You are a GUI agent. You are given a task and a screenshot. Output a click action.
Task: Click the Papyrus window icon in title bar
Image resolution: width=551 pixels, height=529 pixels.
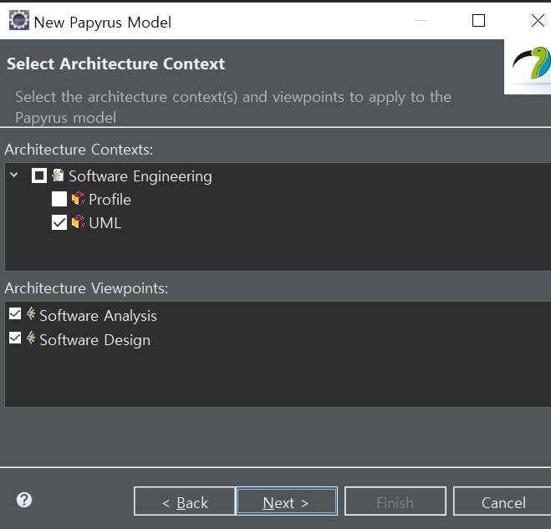point(19,20)
